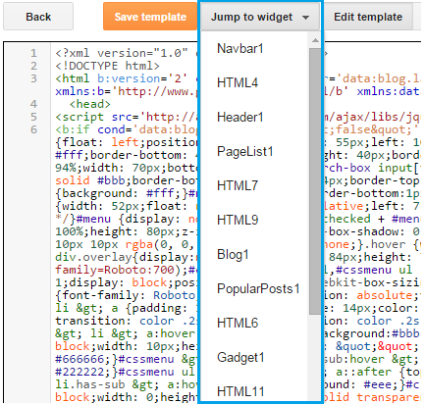
Task: Choose Header1 in the widget list
Action: (x=240, y=117)
